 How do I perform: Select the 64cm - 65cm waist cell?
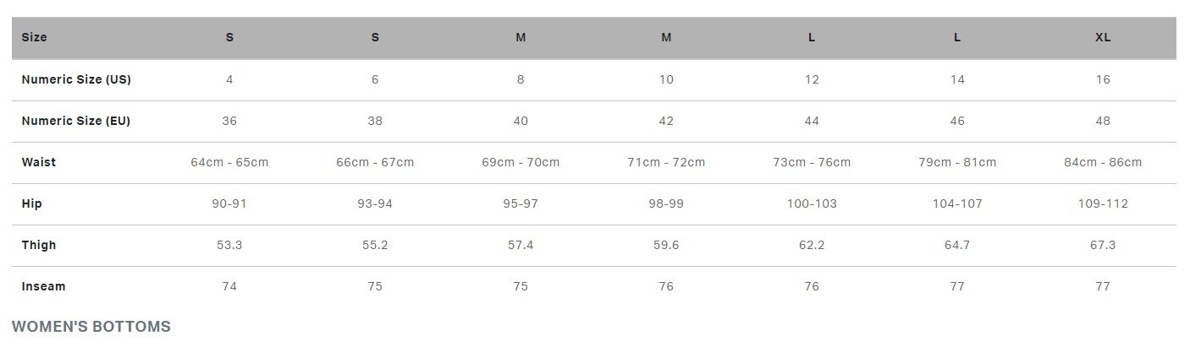pyautogui.click(x=229, y=162)
